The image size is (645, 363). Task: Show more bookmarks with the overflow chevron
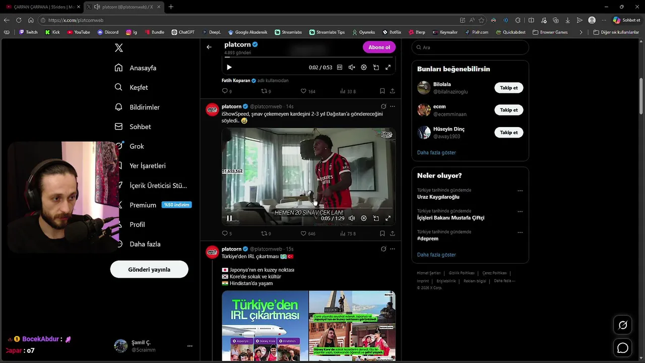(x=581, y=32)
